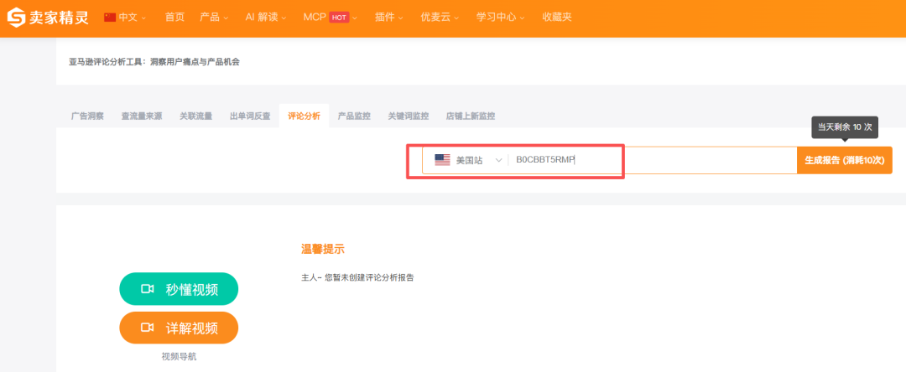Image resolution: width=906 pixels, height=372 pixels.
Task: Click the HOT badge next to MCP
Action: (x=339, y=18)
